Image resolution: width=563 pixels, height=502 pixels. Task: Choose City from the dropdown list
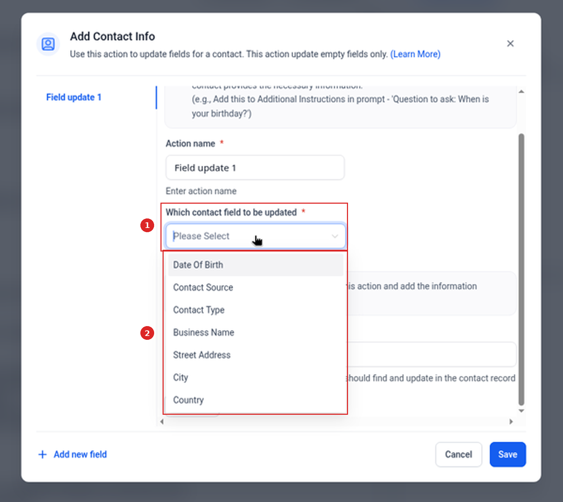click(256, 377)
